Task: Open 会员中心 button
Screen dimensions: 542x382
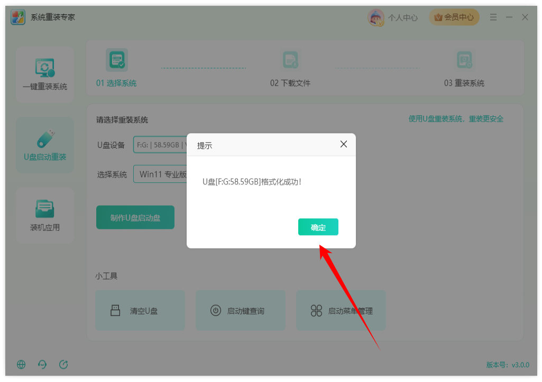Action: 454,17
